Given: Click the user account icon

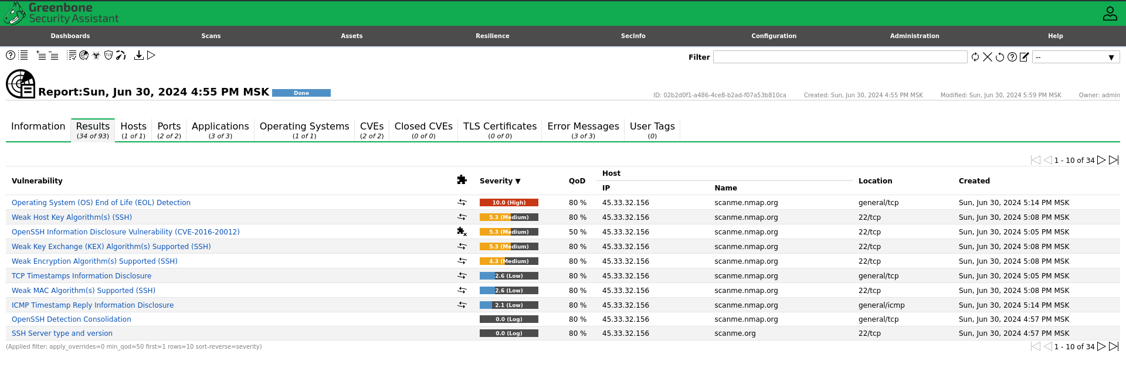Looking at the screenshot, I should click(1110, 13).
